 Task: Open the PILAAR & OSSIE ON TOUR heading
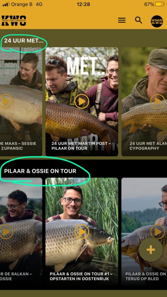pyautogui.click(x=40, y=171)
